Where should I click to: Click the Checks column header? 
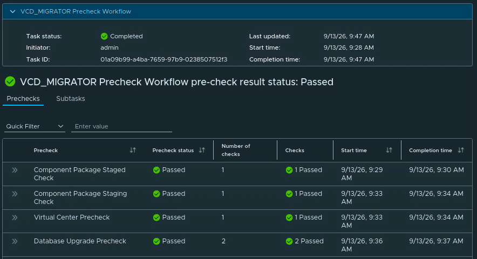295,151
